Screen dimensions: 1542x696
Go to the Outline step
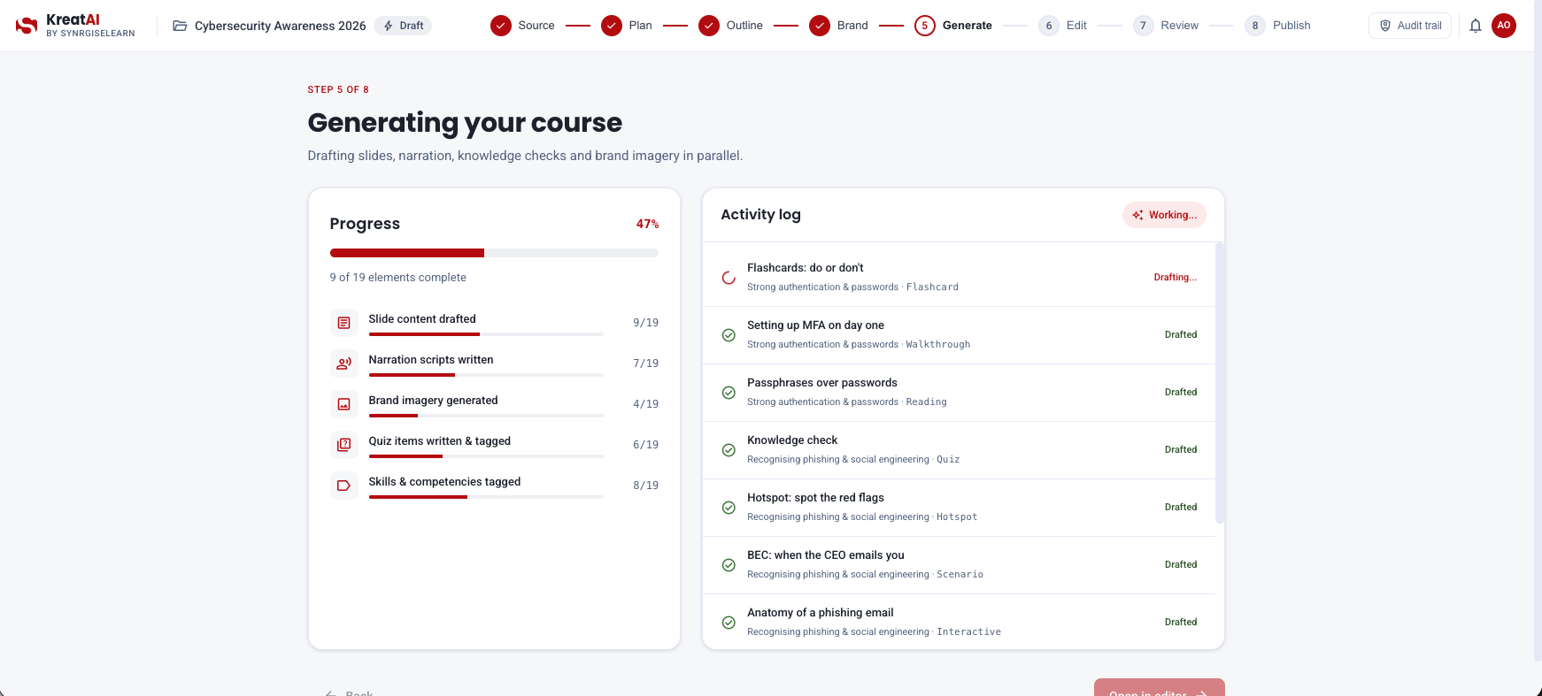(x=731, y=26)
